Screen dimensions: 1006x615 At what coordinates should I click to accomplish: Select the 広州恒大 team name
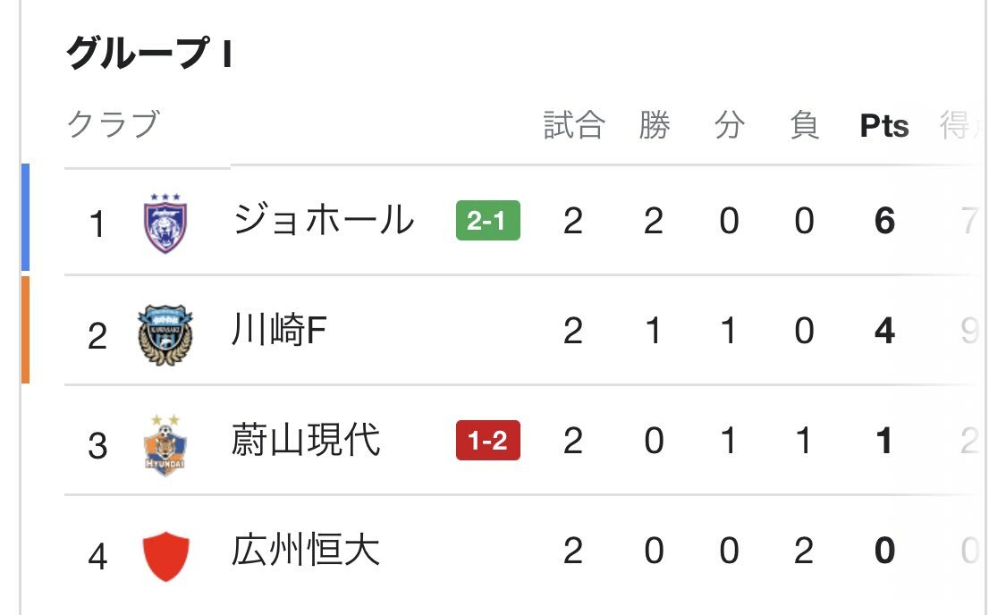(x=306, y=551)
